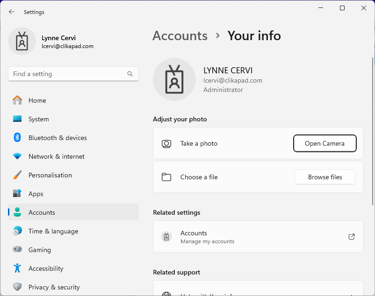Go to Network & internet settings
This screenshot has height=296, width=375.
(x=73, y=156)
